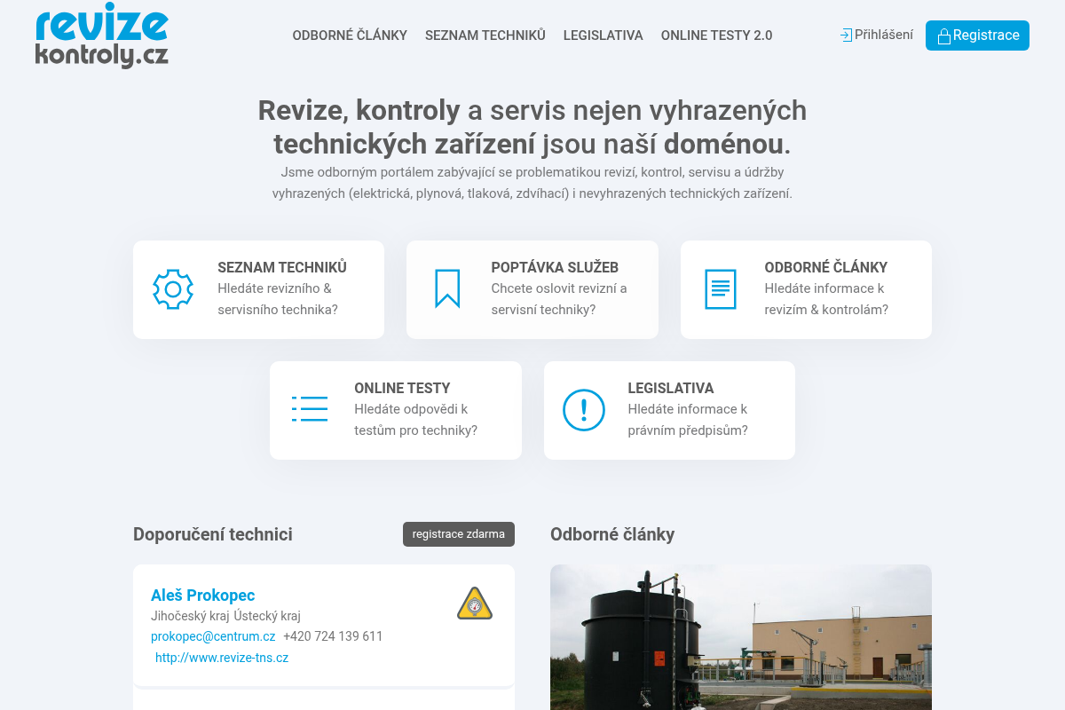Open Odborné články in the top menu
Screen dimensions: 1065x710
coord(350,35)
